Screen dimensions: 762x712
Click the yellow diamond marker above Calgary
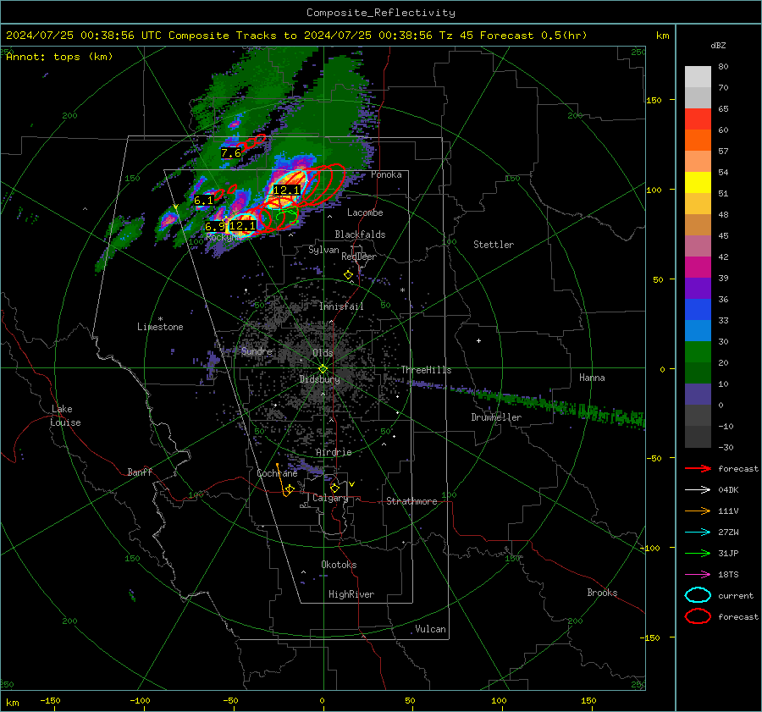coord(334,488)
